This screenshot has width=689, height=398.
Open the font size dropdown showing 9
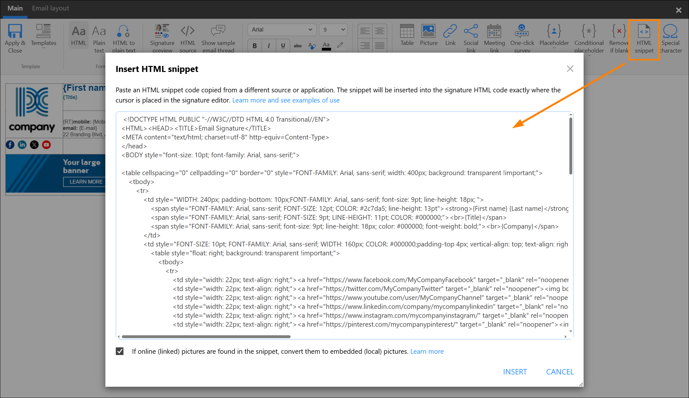tap(333, 30)
